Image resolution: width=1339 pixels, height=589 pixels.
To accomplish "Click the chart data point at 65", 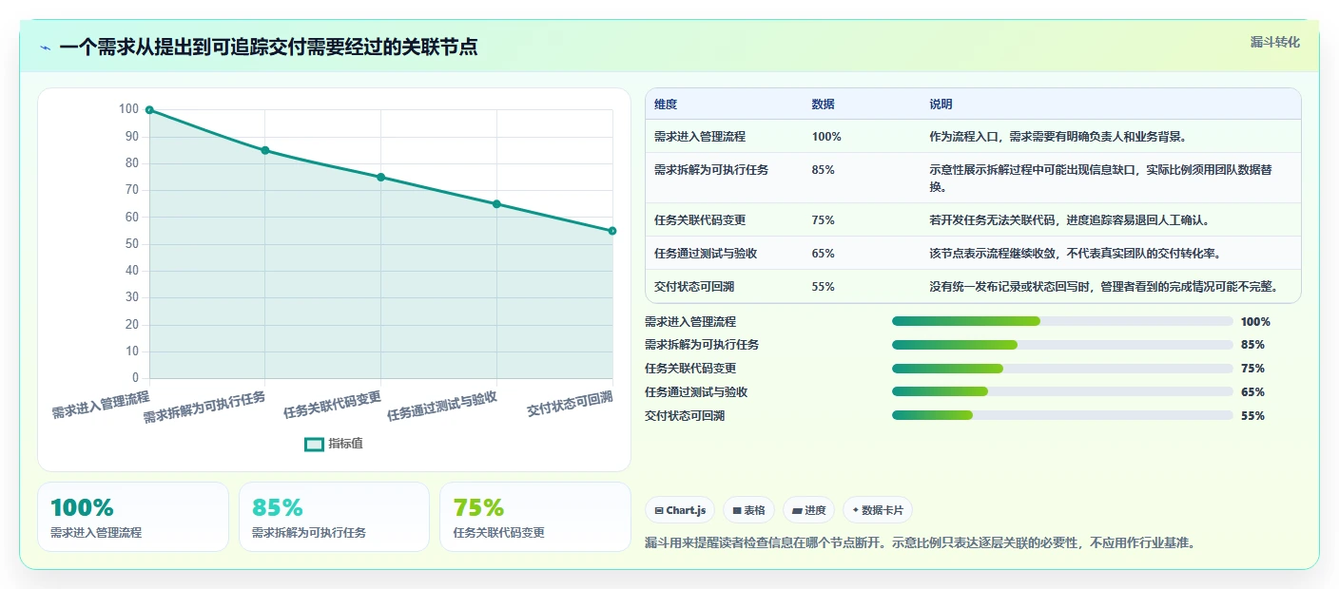I will click(x=496, y=204).
